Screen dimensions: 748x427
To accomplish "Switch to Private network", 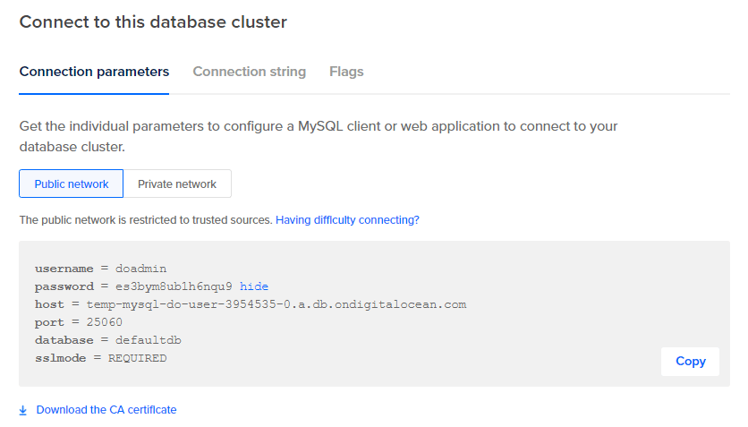I will click(177, 184).
